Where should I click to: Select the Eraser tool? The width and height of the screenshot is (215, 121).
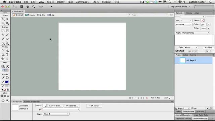pos(7,39)
